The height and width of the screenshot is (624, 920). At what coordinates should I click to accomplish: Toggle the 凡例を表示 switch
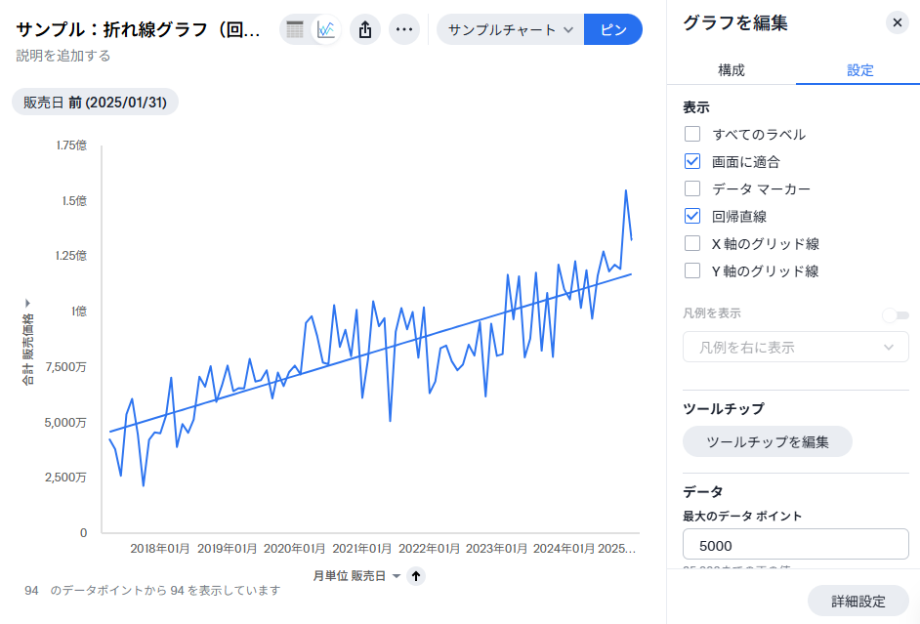click(895, 314)
